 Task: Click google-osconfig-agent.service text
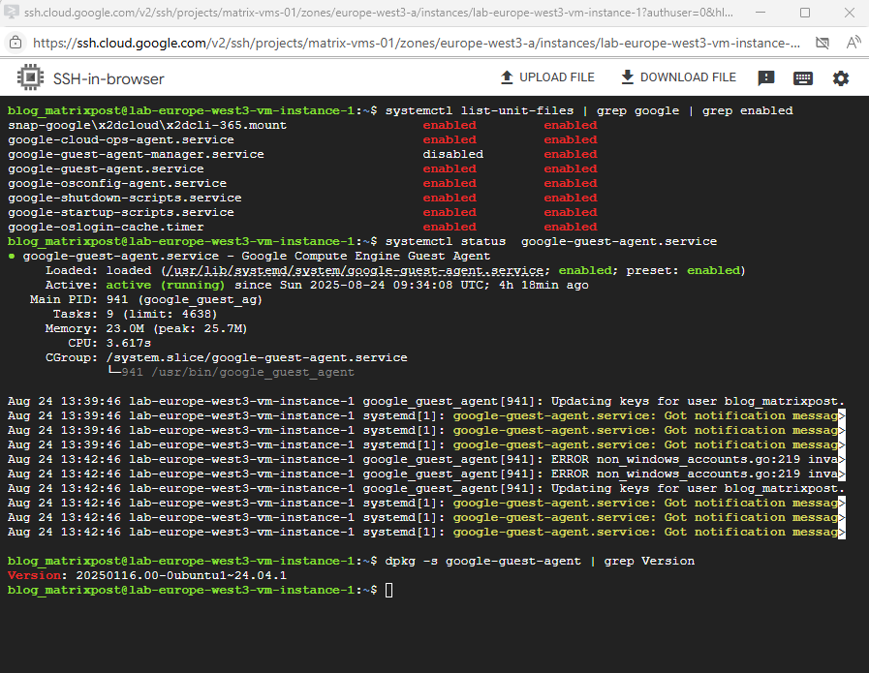coord(117,183)
